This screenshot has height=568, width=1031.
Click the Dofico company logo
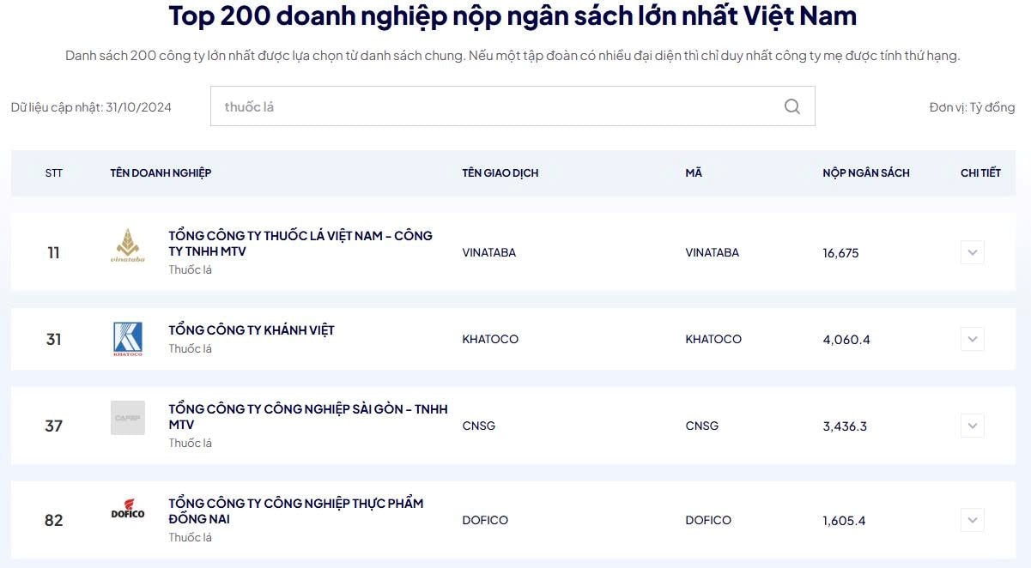click(x=128, y=511)
